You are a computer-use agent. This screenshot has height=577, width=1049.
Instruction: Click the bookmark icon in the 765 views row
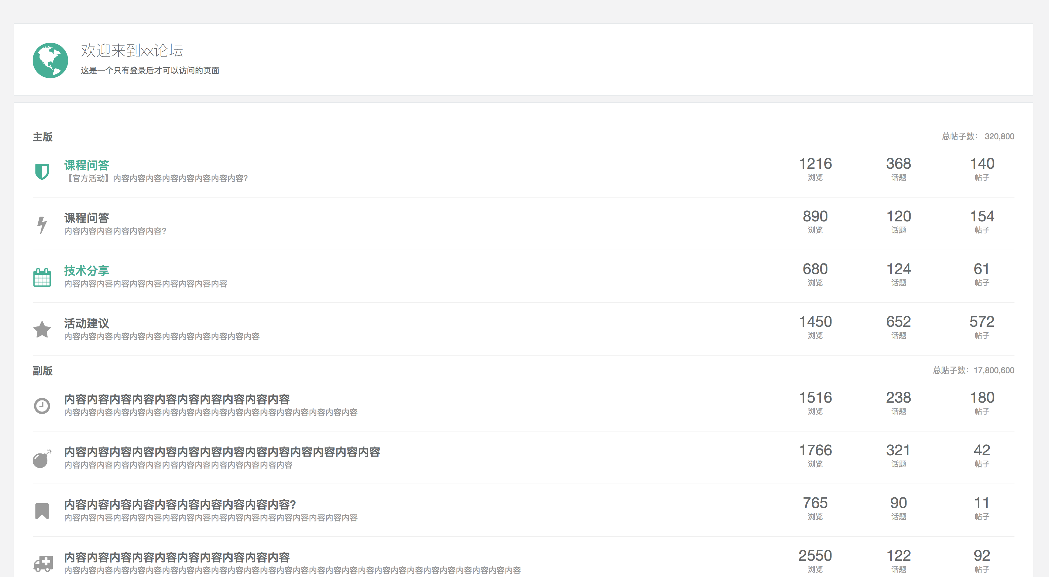coord(42,511)
